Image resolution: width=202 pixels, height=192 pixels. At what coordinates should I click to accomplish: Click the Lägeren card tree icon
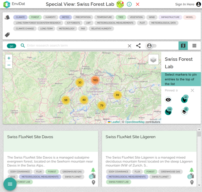[192, 170]
